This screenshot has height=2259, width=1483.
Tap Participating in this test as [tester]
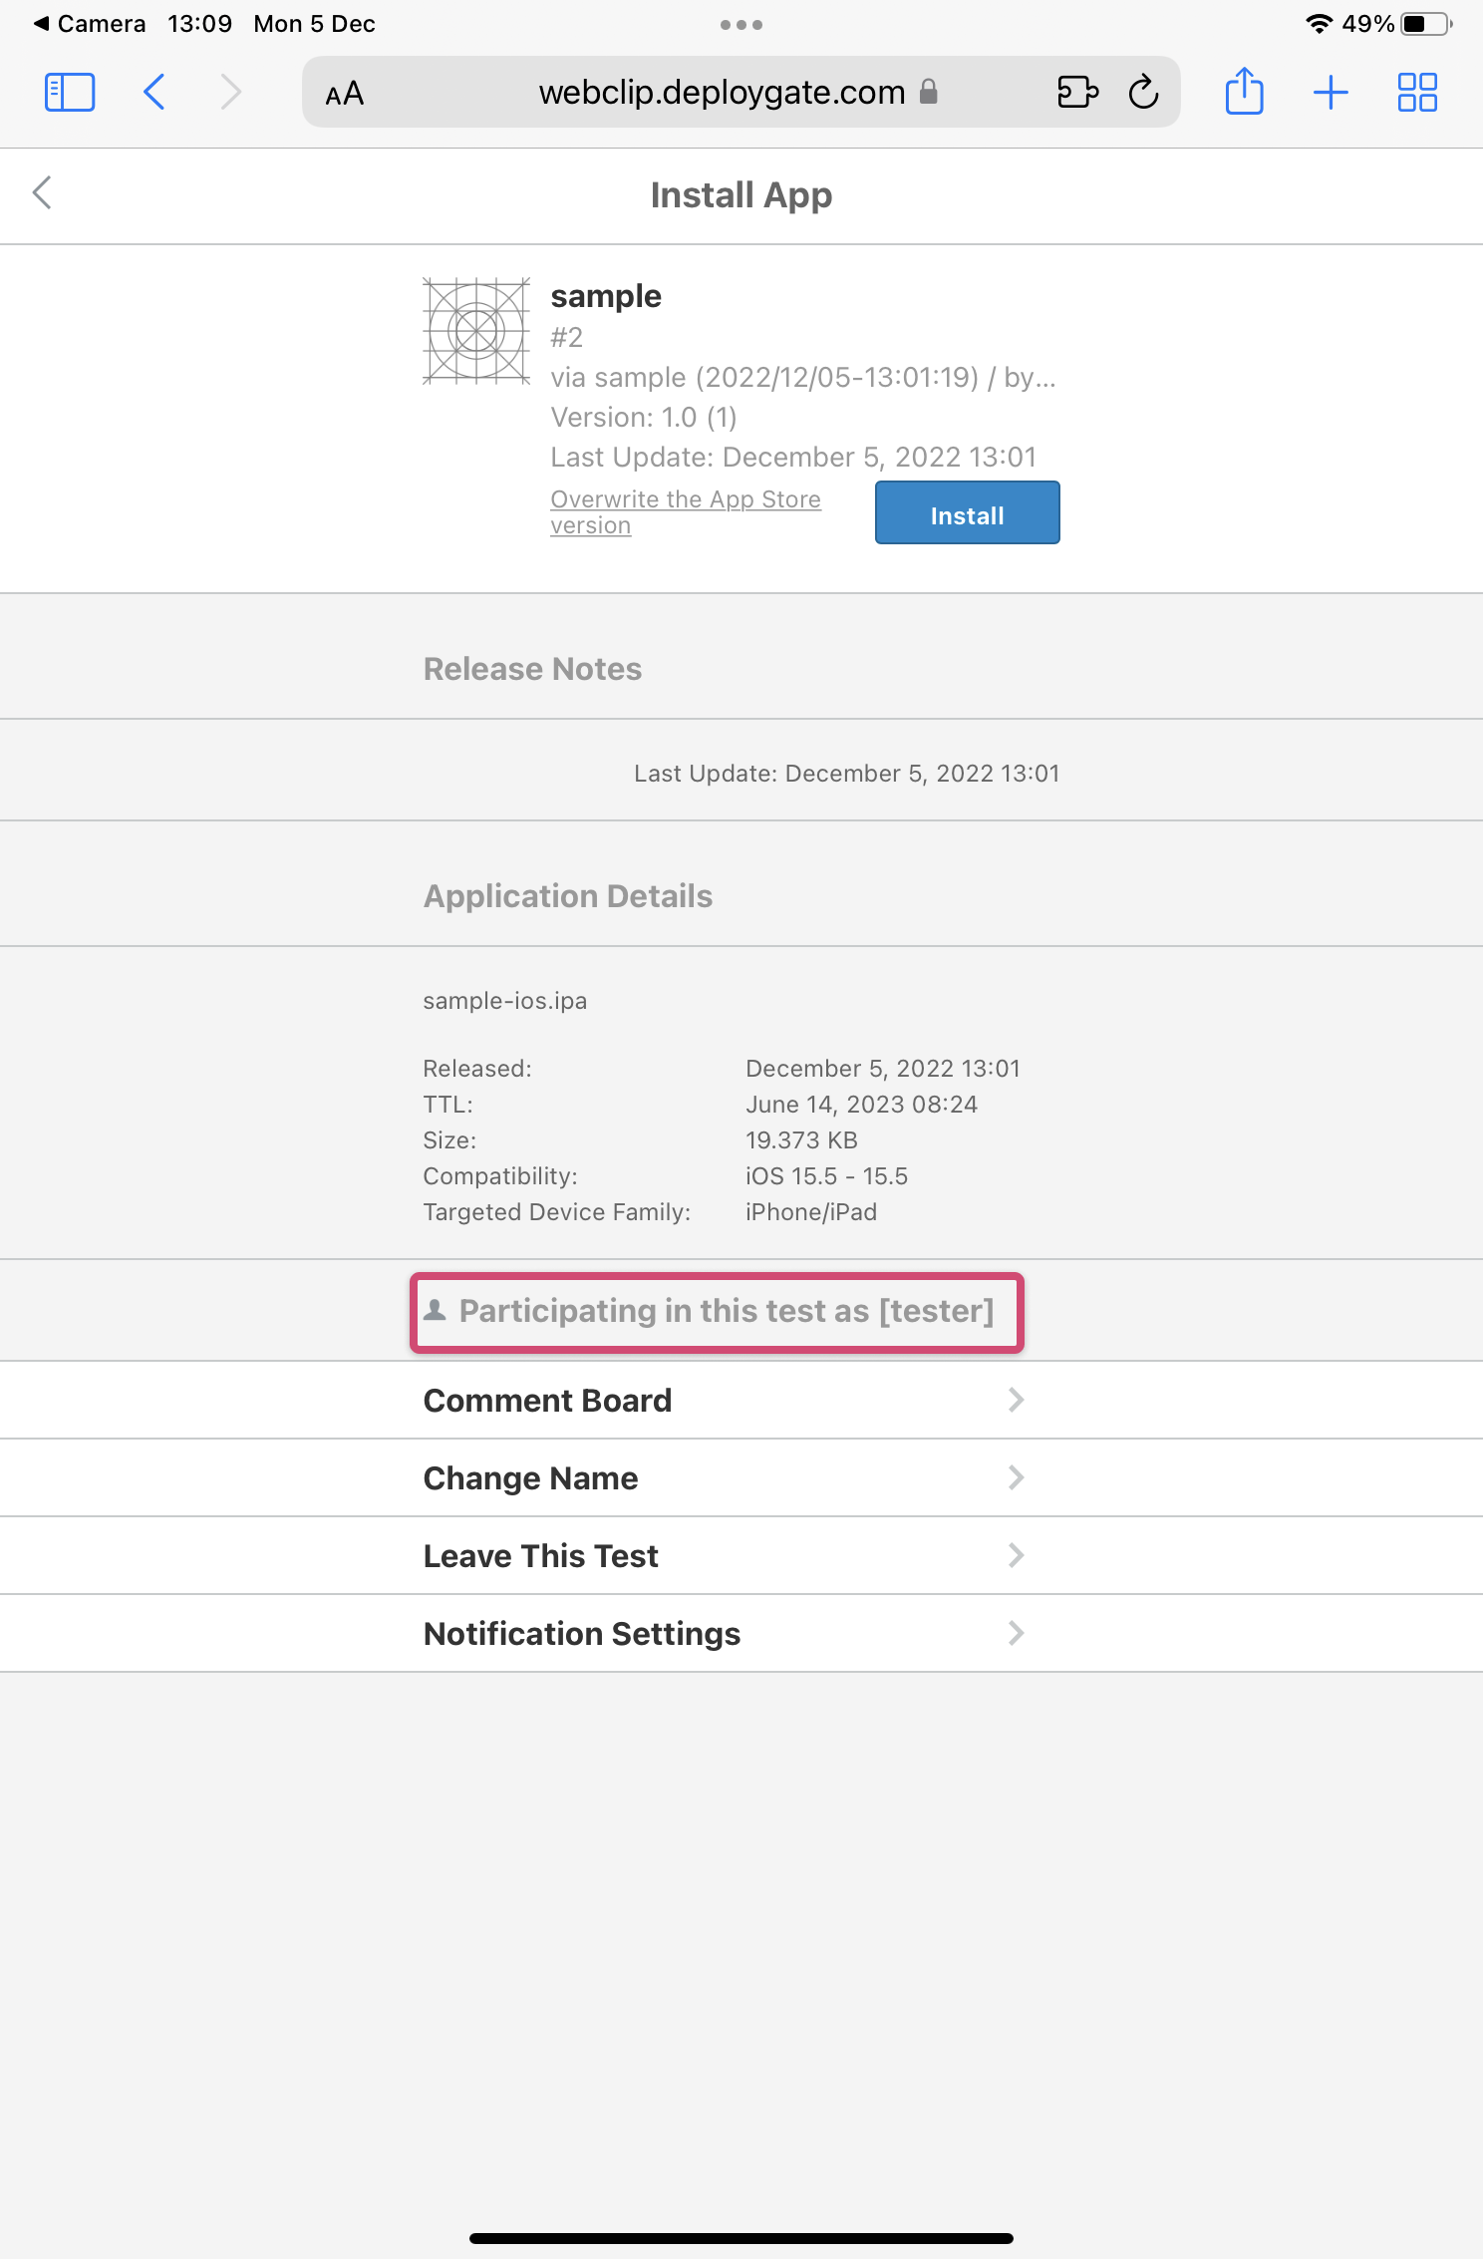727,1311
